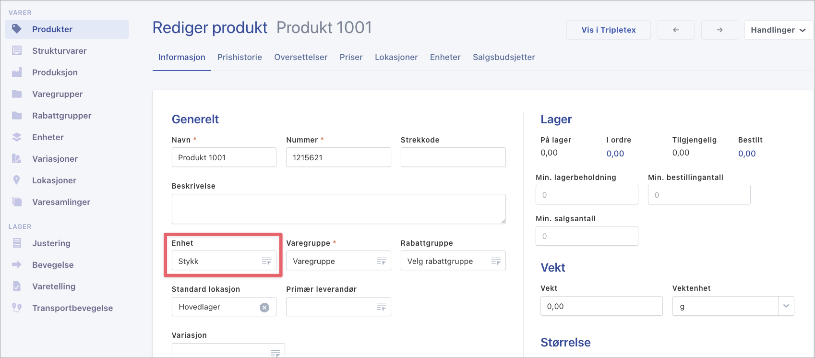Image resolution: width=815 pixels, height=358 pixels.
Task: Go to previous product with left arrow
Action: (676, 30)
